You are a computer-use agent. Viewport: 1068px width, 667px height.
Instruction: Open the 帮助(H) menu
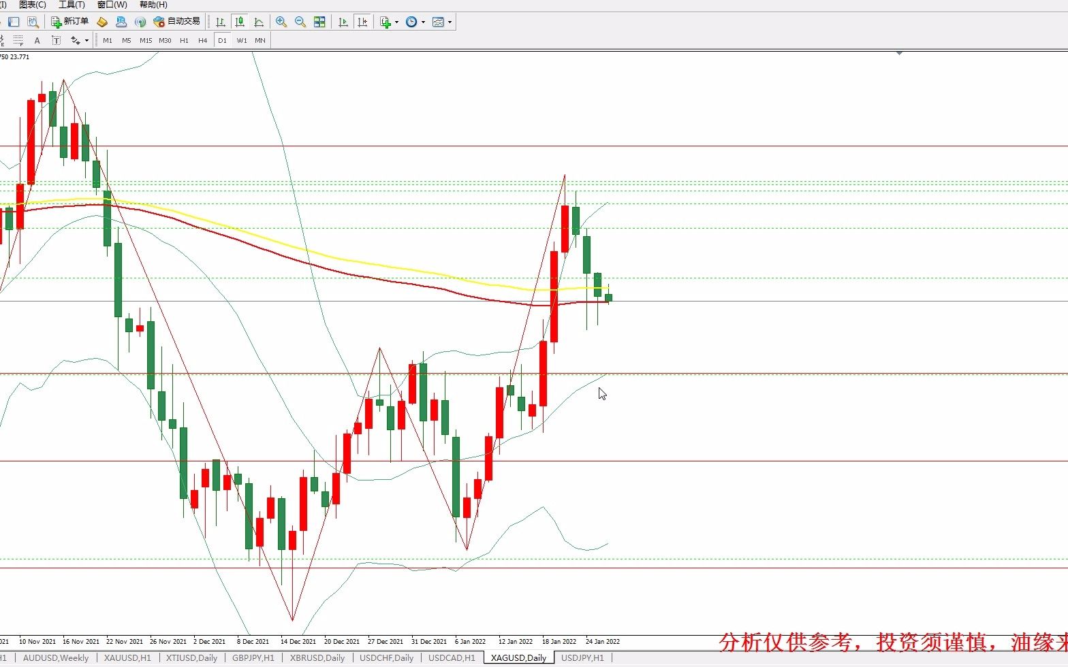pyautogui.click(x=153, y=5)
